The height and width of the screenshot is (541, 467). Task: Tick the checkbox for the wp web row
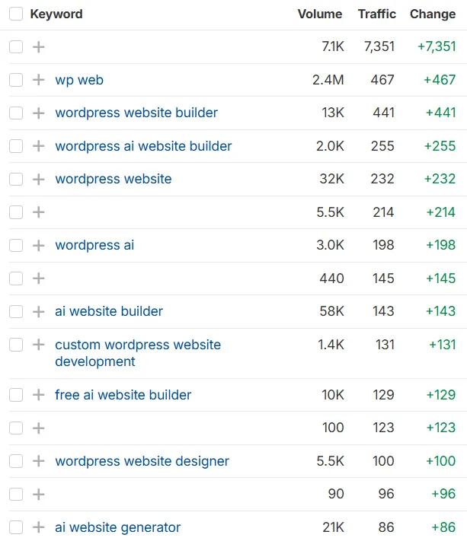click(x=16, y=80)
